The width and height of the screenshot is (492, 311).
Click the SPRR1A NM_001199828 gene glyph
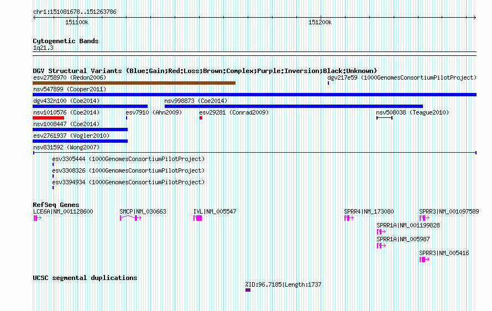tap(381, 232)
